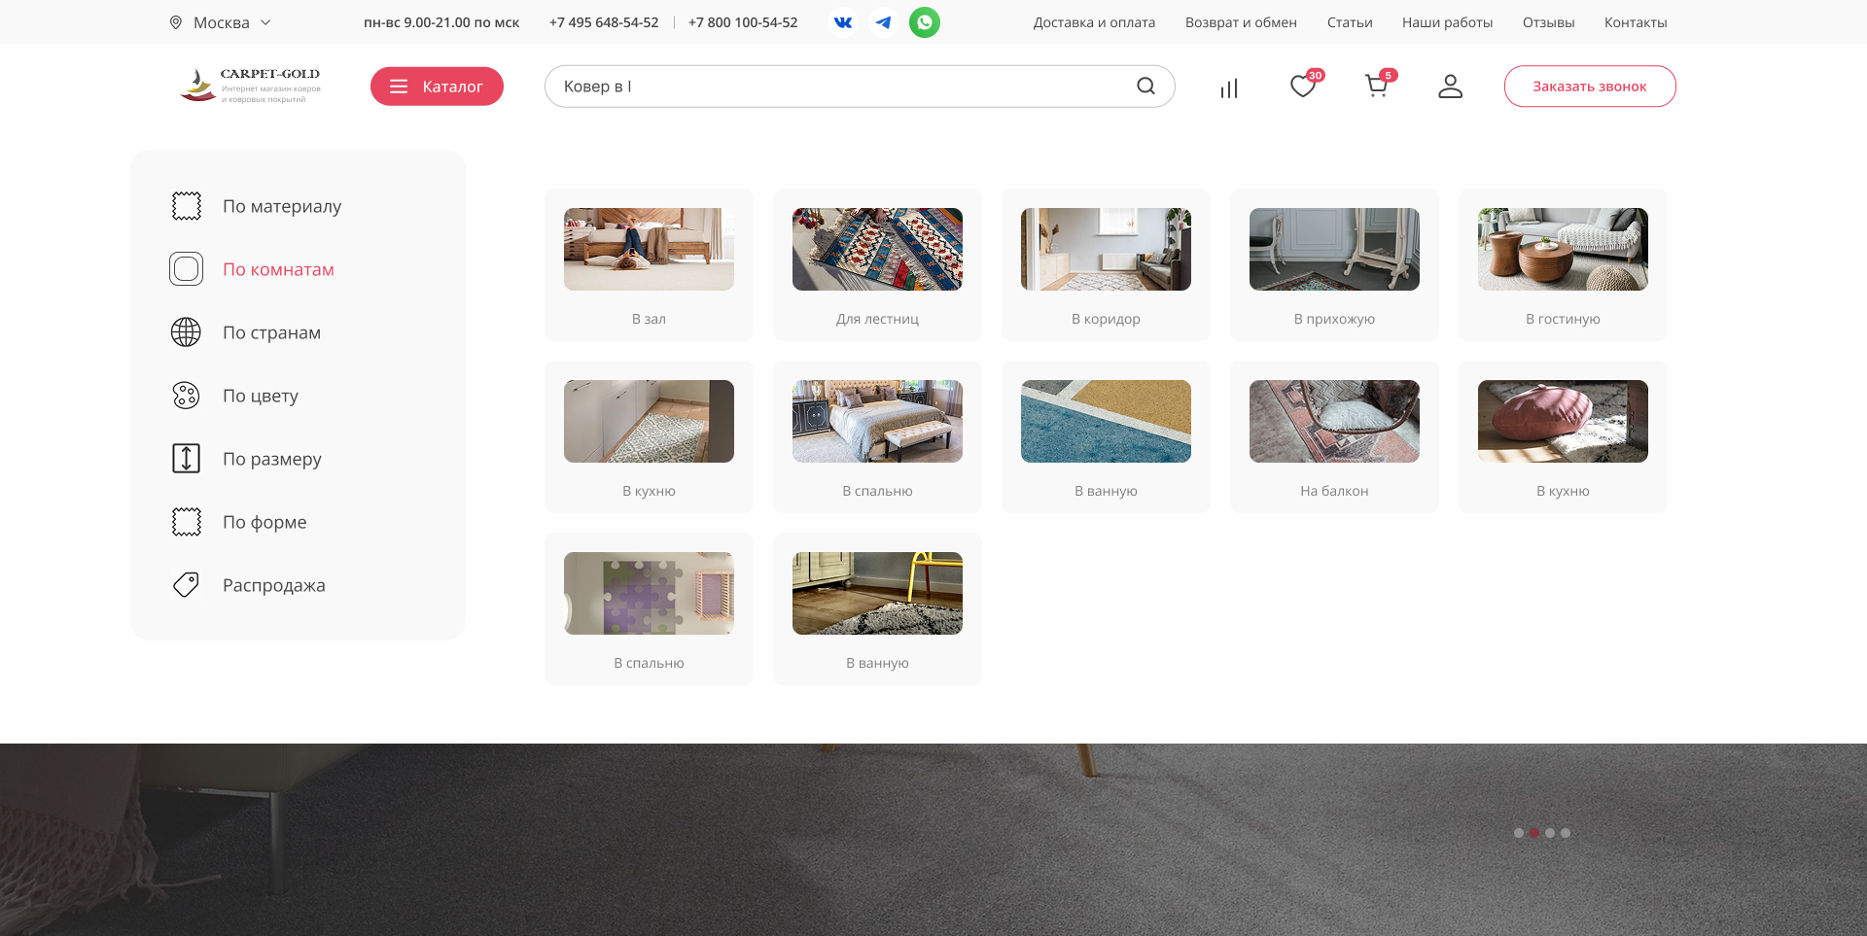Screen dimensions: 1867x936
Task: Choose the По цвету filter item
Action: pos(260,396)
